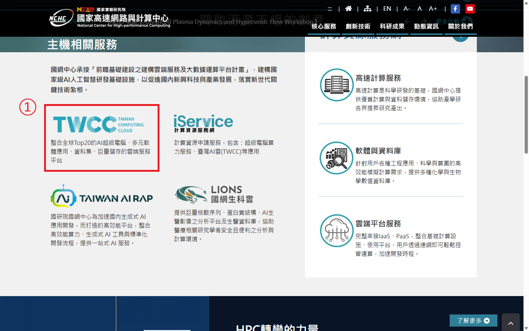Open the 高速計算服務 heading link
The width and height of the screenshot is (529, 331).
(378, 78)
